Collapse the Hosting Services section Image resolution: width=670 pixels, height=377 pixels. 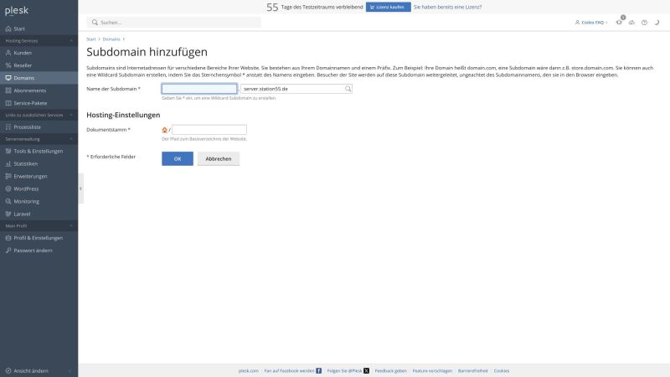tap(71, 40)
